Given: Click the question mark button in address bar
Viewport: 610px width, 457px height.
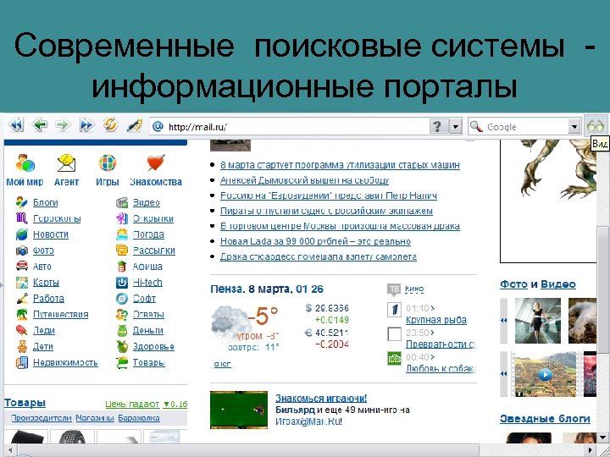Looking at the screenshot, I should 438,126.
